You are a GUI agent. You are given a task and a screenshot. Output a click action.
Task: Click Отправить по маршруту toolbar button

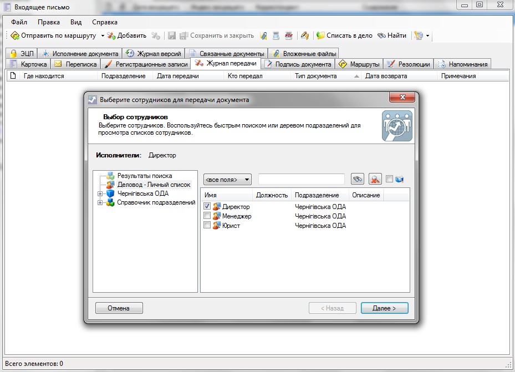click(x=54, y=35)
